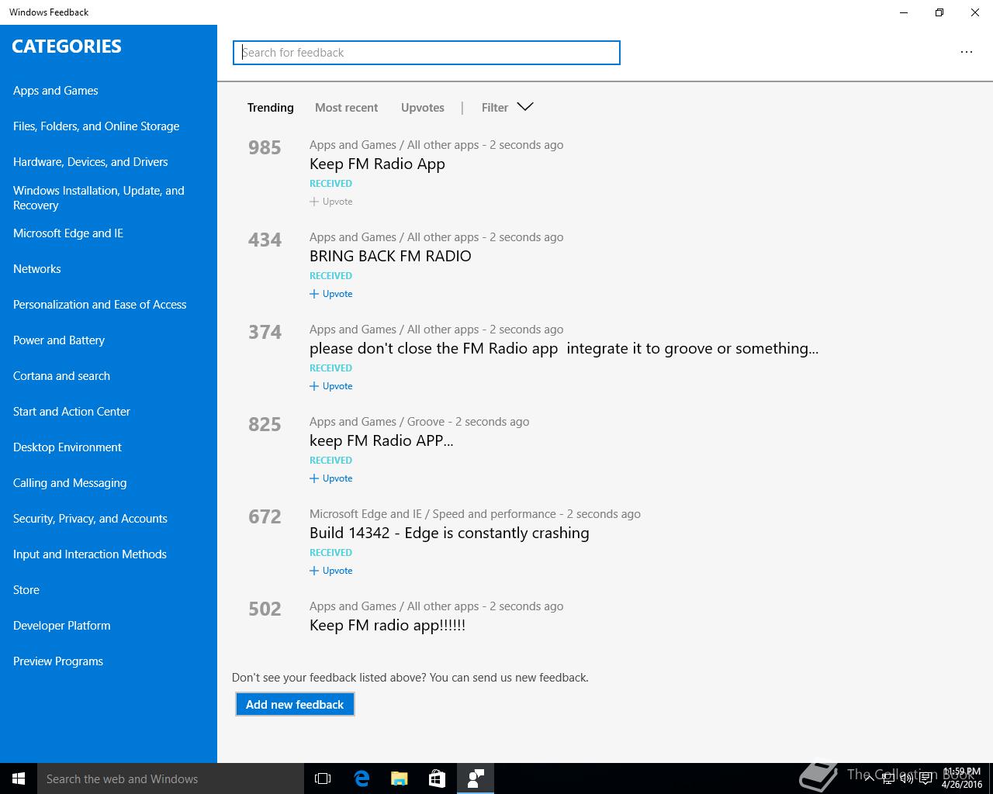Open the Keep FM Radio App title
The width and height of the screenshot is (993, 794).
click(377, 164)
